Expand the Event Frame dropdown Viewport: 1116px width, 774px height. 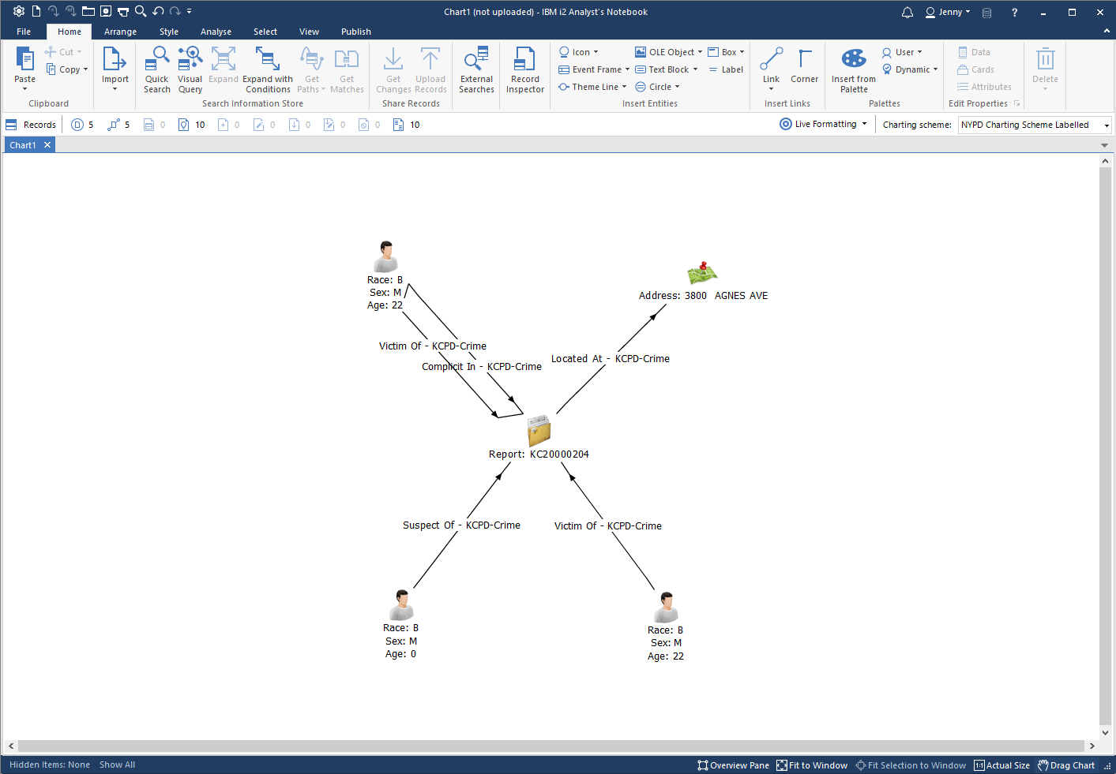[627, 69]
